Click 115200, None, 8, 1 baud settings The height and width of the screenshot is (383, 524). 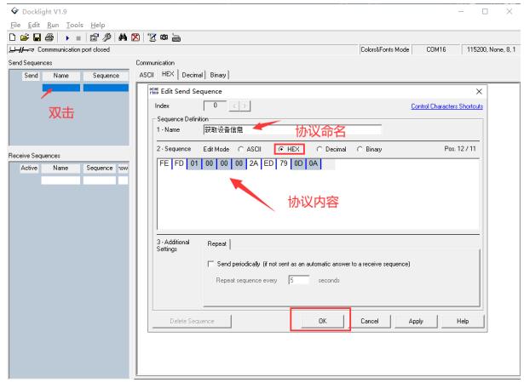[x=491, y=49]
